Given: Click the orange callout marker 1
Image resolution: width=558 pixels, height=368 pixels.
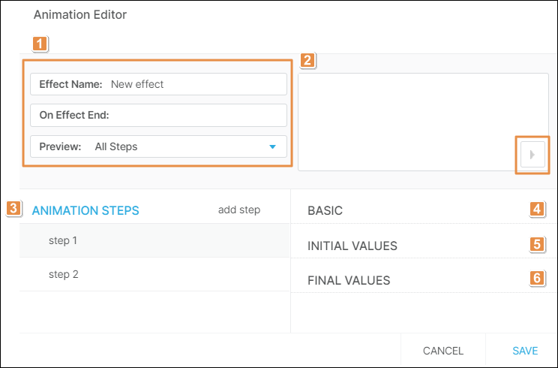Looking at the screenshot, I should coord(41,44).
